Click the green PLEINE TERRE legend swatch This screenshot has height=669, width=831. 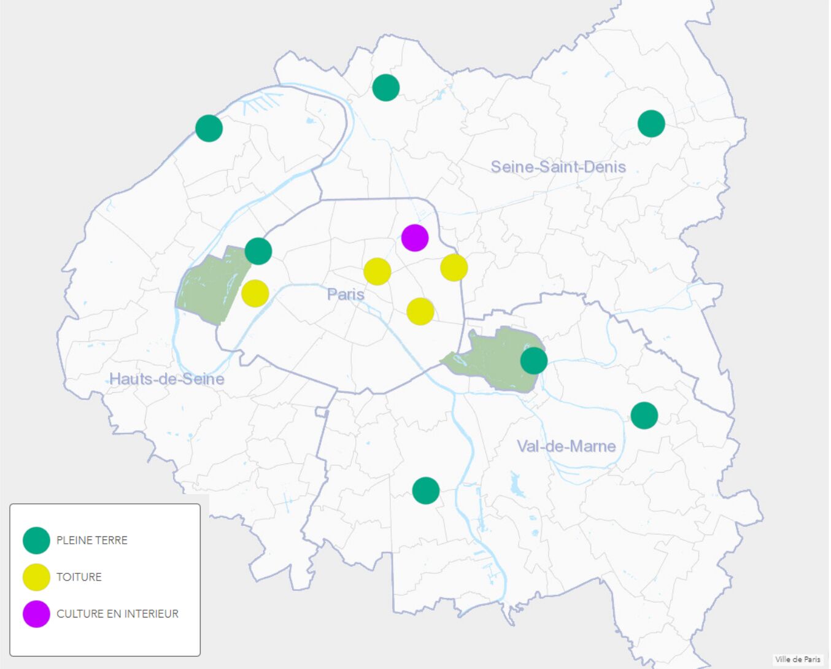(36, 540)
